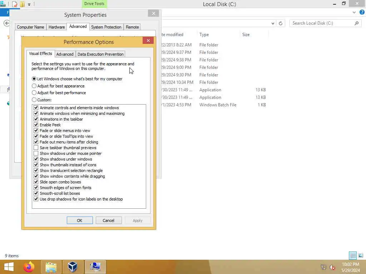Select Adjust for best performance

(59, 93)
